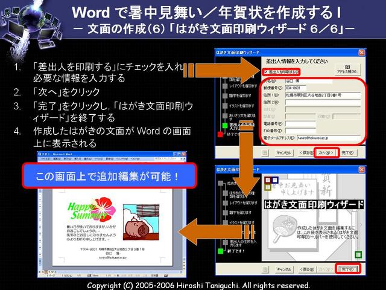Viewport: 386px width, 290px height.
Task: Open the ツール menu in Word
Action: [99, 159]
